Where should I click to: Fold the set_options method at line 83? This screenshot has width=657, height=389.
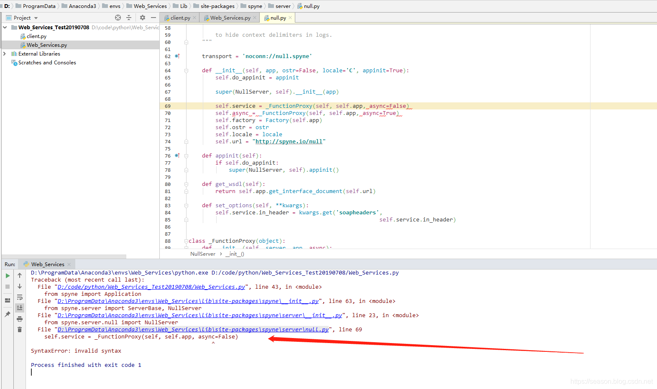click(x=186, y=205)
